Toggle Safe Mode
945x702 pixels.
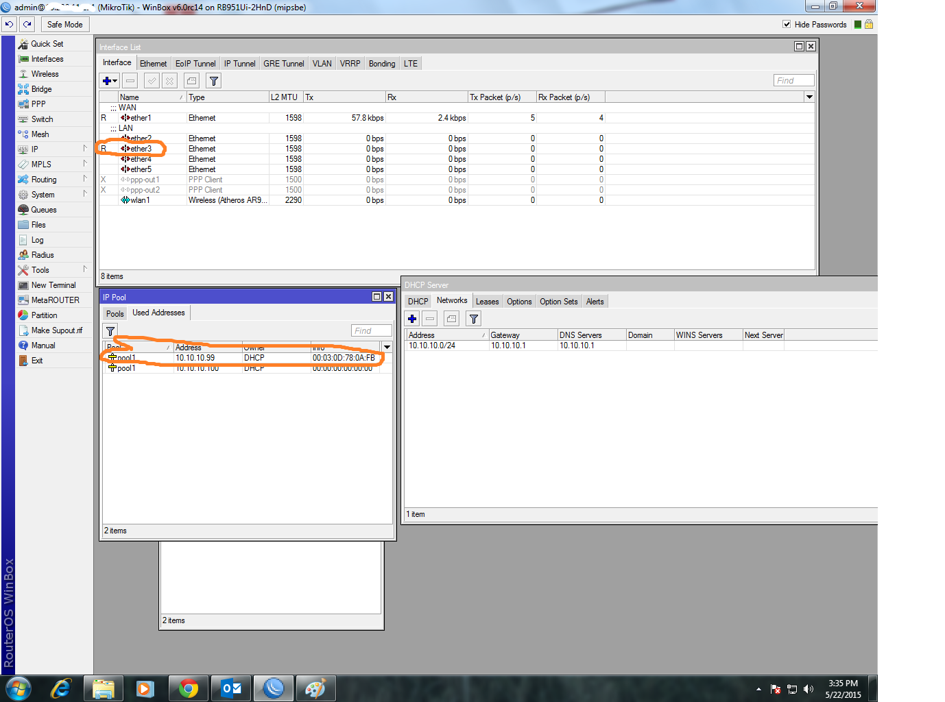pos(64,24)
